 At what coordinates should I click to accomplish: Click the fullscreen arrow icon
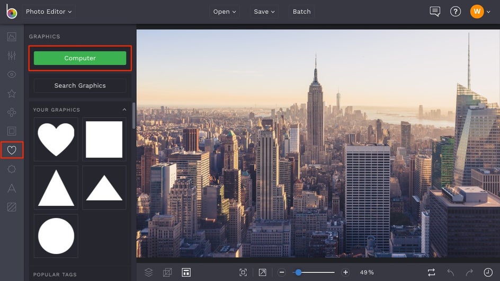[262, 273]
